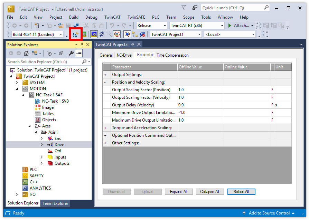Open the TwinSAFE menu
Image resolution: width=309 pixels, height=220 pixels.
[x=136, y=17]
